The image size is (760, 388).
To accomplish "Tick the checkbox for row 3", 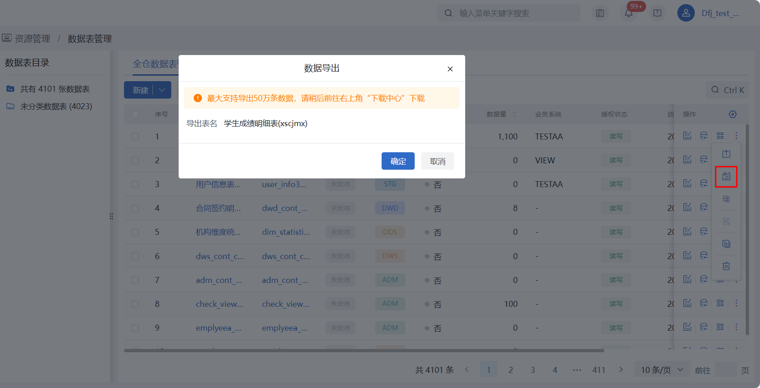I will (x=135, y=184).
